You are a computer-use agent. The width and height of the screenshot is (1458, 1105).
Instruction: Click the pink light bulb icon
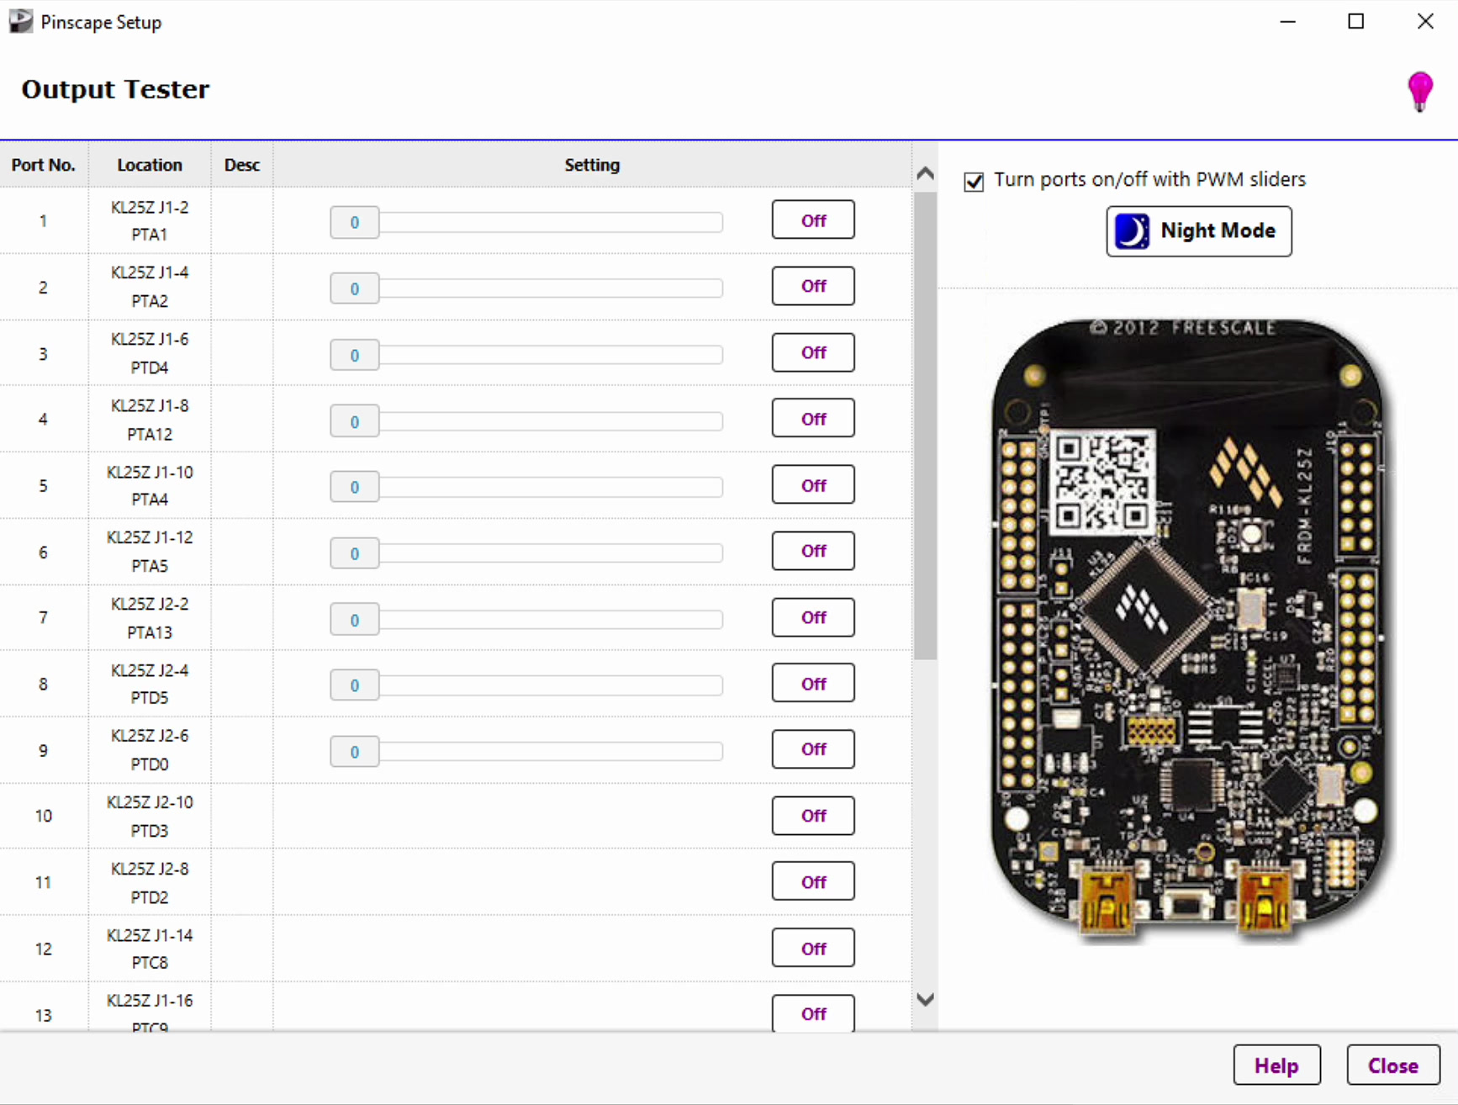tap(1419, 91)
